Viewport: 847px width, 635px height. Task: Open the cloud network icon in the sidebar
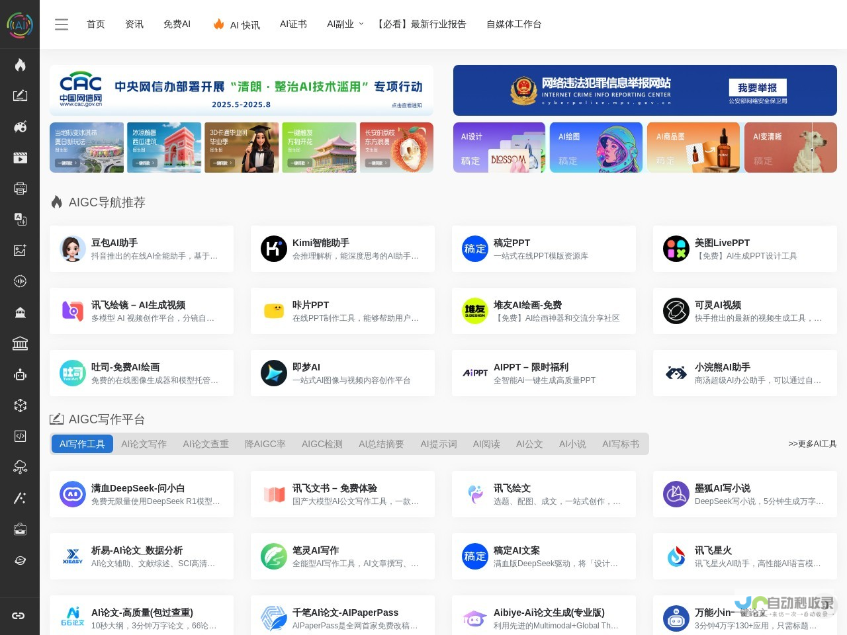coord(20,467)
